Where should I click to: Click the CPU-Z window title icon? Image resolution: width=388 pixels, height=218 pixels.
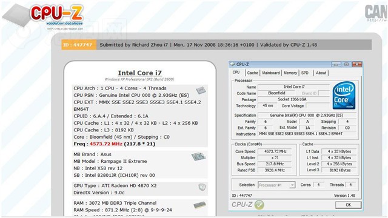(232, 64)
